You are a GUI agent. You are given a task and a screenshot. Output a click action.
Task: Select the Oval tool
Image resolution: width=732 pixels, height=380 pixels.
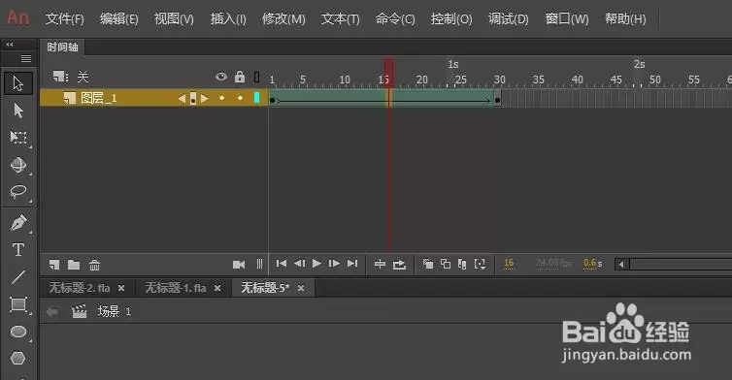click(x=18, y=332)
